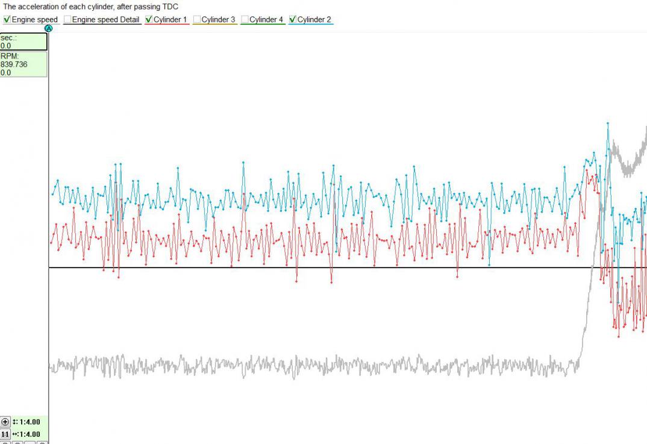
Task: Click the graph title about acceleration after TDC
Action: (x=90, y=7)
